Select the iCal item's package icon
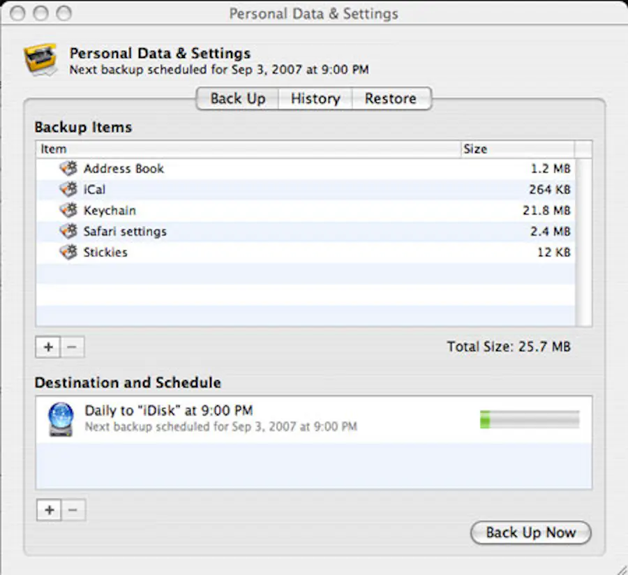 [x=68, y=189]
